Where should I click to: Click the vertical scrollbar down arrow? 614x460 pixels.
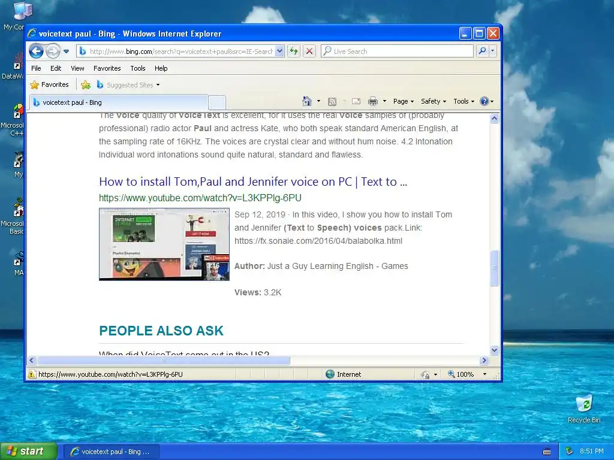[494, 350]
